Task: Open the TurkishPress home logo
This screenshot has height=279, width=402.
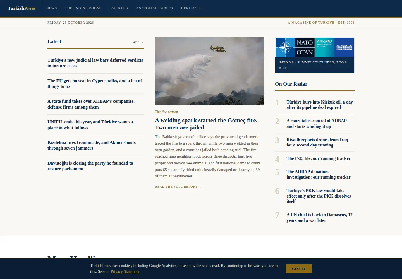Action: pos(21,8)
